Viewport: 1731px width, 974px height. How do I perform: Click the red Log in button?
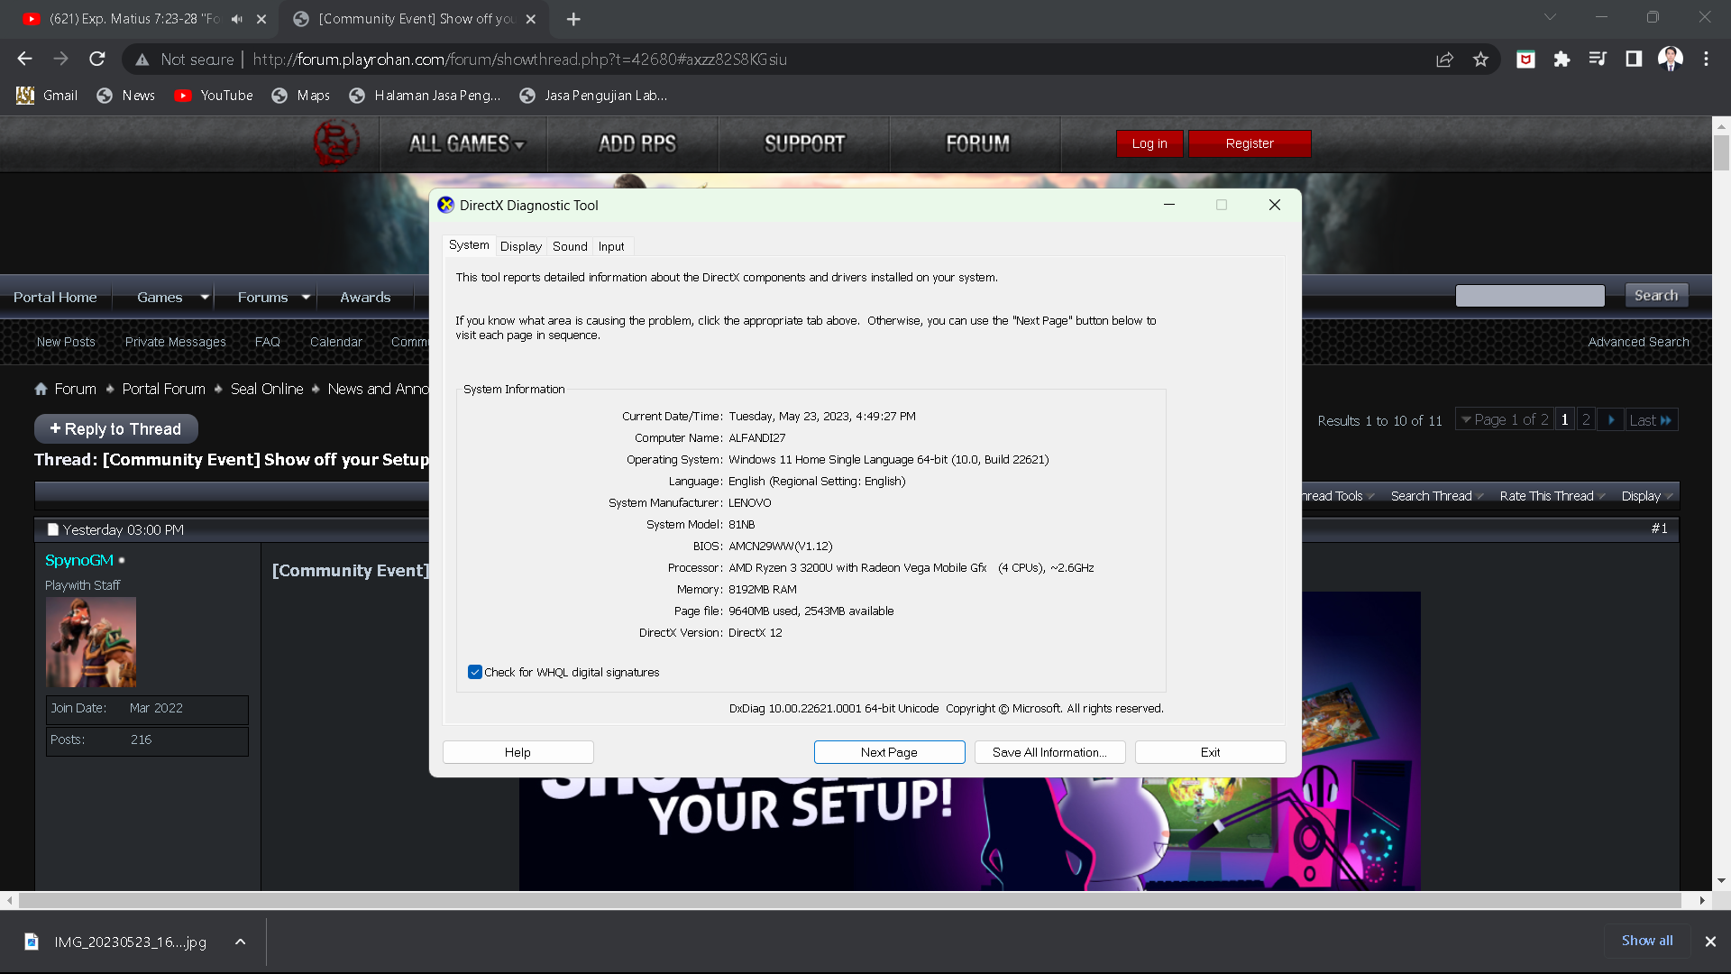click(1149, 143)
